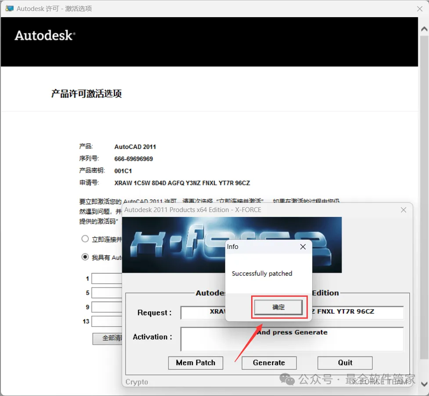Click the Request text field
This screenshot has width=429, height=396.
pyautogui.click(x=292, y=312)
